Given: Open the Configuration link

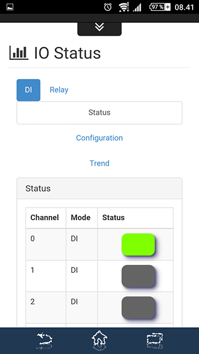Looking at the screenshot, I should [x=99, y=138].
